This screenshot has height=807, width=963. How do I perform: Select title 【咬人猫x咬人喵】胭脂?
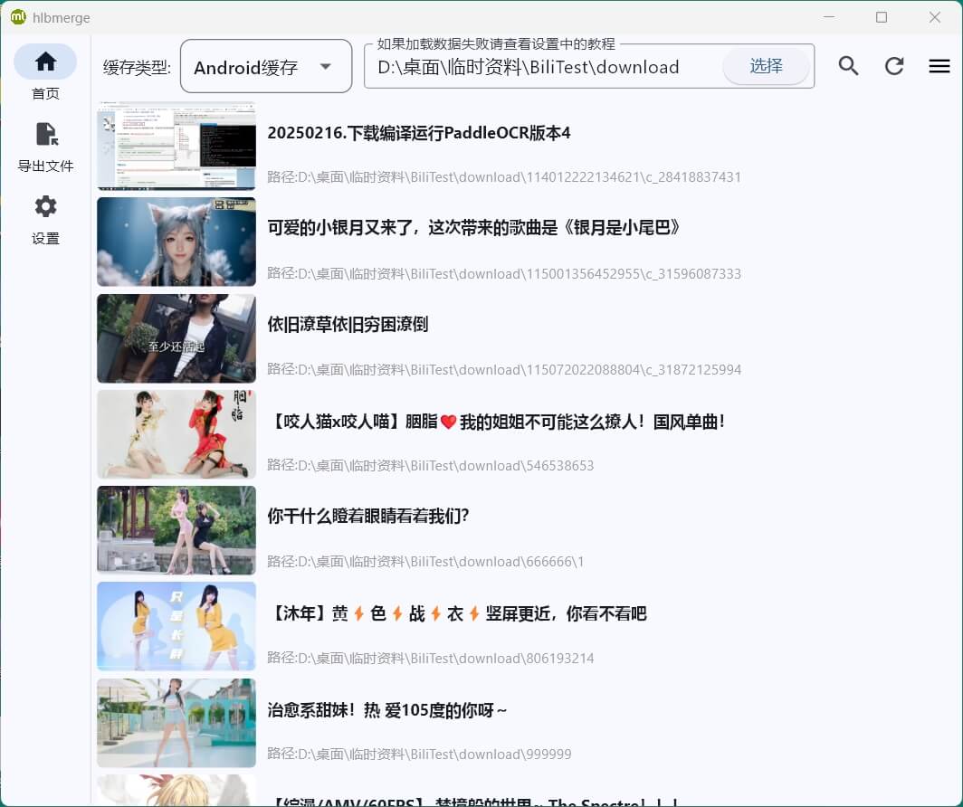[497, 422]
